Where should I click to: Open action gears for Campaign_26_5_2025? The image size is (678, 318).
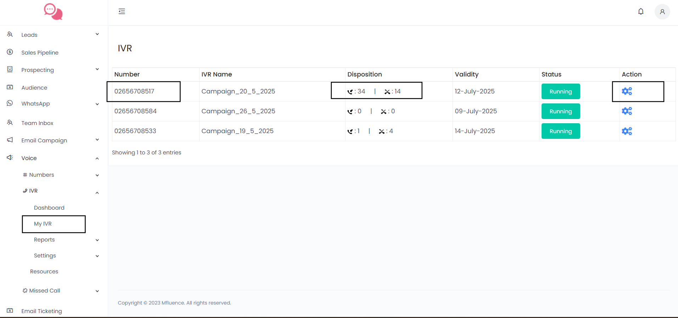(x=627, y=111)
